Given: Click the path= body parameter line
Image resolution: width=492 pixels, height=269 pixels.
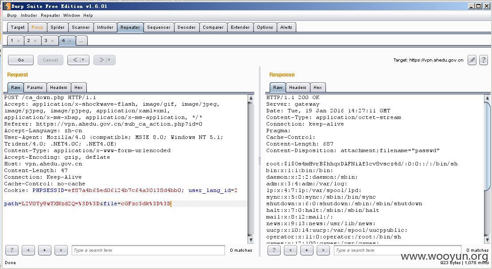Looking at the screenshot, I should point(88,204).
